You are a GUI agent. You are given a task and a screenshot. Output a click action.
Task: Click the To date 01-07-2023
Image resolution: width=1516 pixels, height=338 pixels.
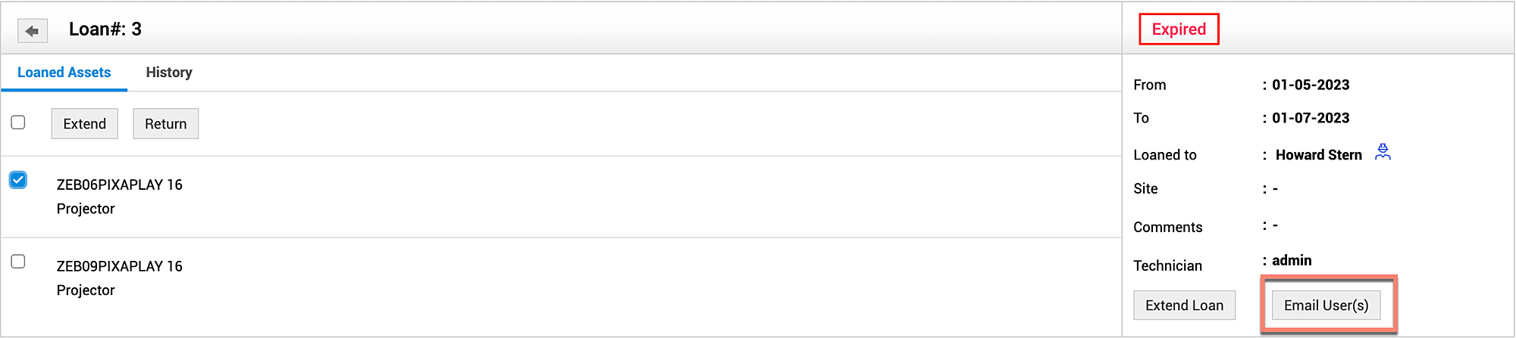1311,118
